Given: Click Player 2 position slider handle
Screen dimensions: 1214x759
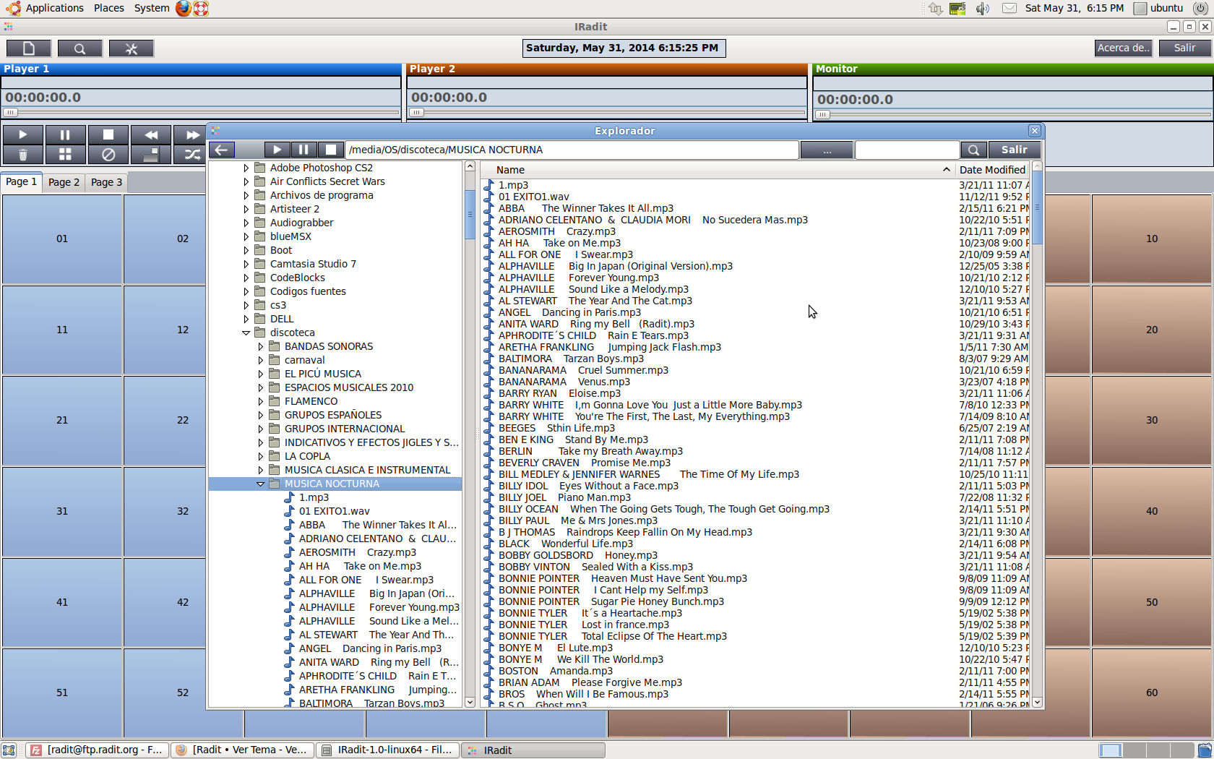Looking at the screenshot, I should tap(416, 113).
